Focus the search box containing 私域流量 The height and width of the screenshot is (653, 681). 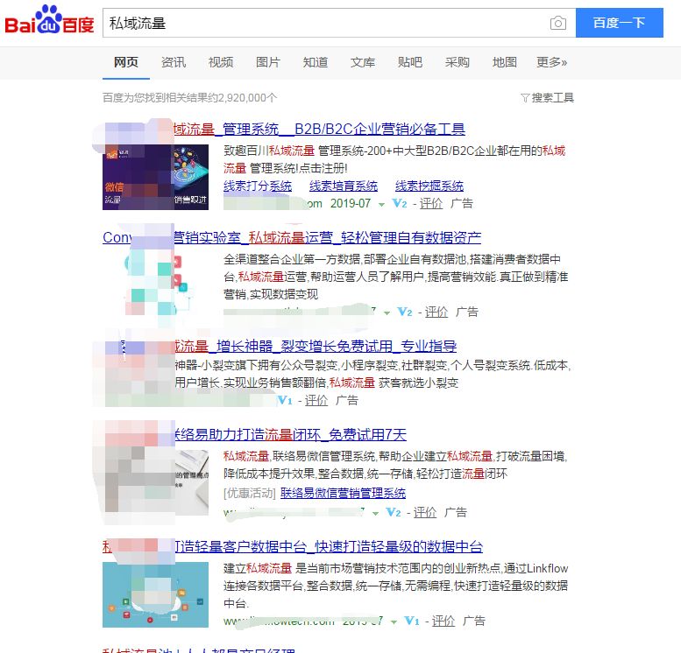[x=324, y=23]
